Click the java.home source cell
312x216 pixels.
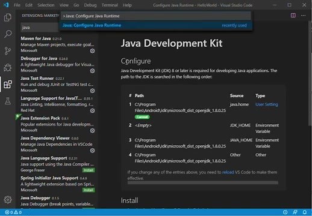(239, 104)
